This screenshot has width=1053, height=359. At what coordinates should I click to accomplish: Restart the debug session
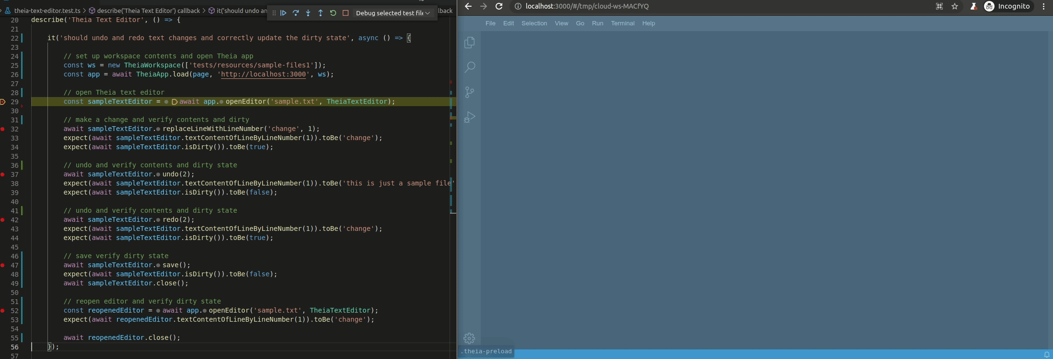[x=333, y=13]
